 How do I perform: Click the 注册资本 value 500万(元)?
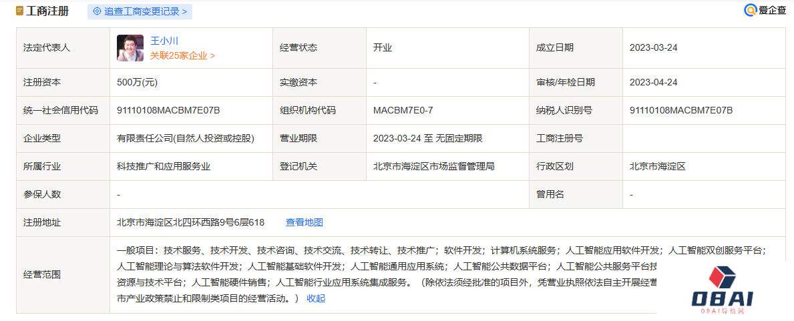137,82
